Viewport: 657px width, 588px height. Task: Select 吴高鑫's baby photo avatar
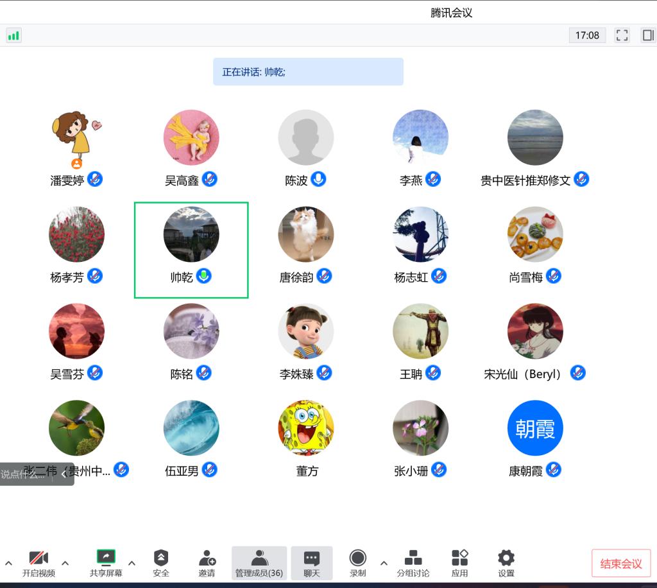click(x=191, y=138)
